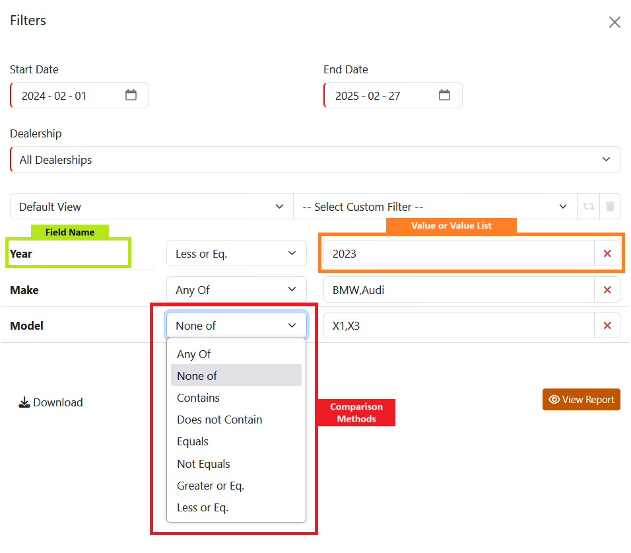Viewport: 631px width, 553px height.
Task: Choose 'Contains' from the comparison list
Action: 198,398
